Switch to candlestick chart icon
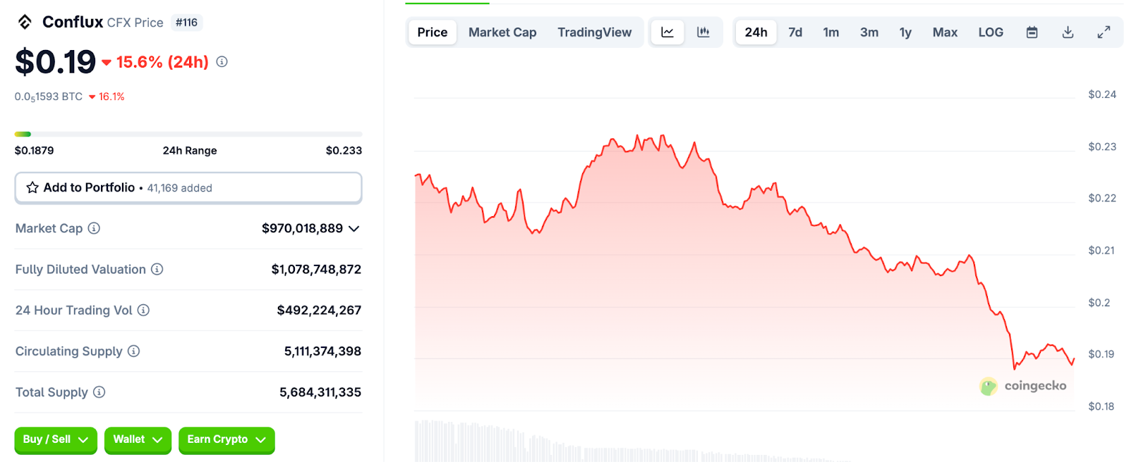Viewport: 1129px width, 462px height. 703,32
